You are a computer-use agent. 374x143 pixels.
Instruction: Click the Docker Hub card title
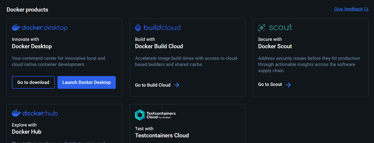pyautogui.click(x=26, y=132)
